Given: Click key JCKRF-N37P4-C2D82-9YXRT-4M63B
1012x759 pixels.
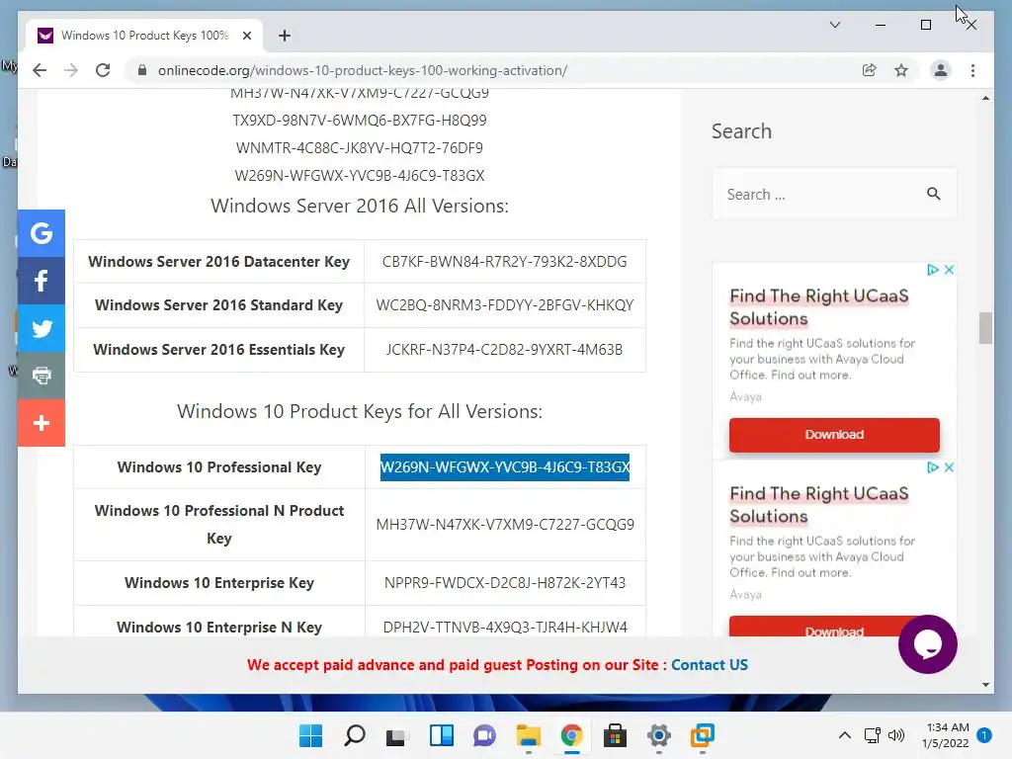Looking at the screenshot, I should [x=505, y=349].
